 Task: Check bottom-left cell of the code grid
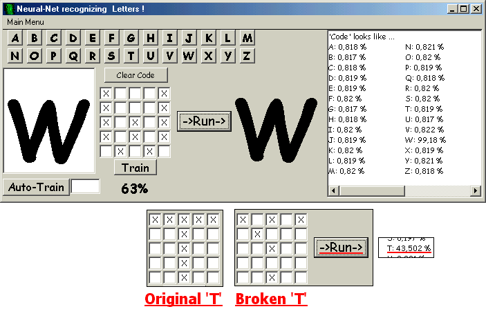click(x=106, y=151)
